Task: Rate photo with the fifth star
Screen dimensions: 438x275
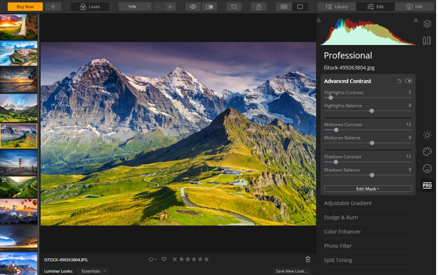Action: pyautogui.click(x=206, y=259)
